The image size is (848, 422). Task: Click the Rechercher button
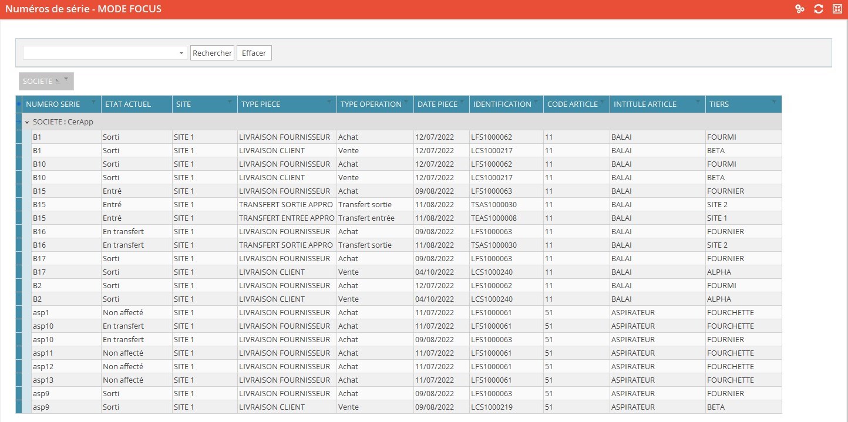[x=212, y=53]
